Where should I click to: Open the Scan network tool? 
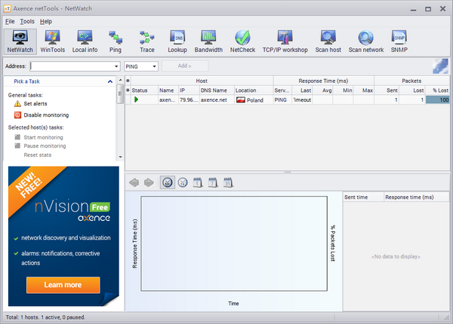pyautogui.click(x=365, y=41)
